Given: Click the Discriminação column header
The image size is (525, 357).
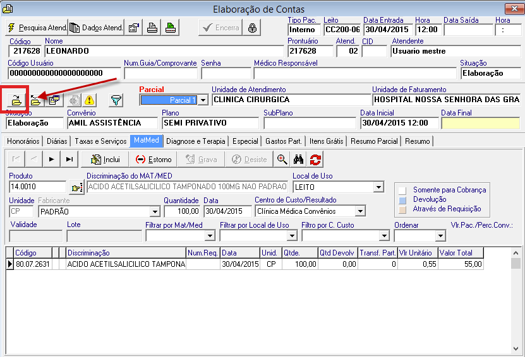Looking at the screenshot, I should tap(126, 253).
